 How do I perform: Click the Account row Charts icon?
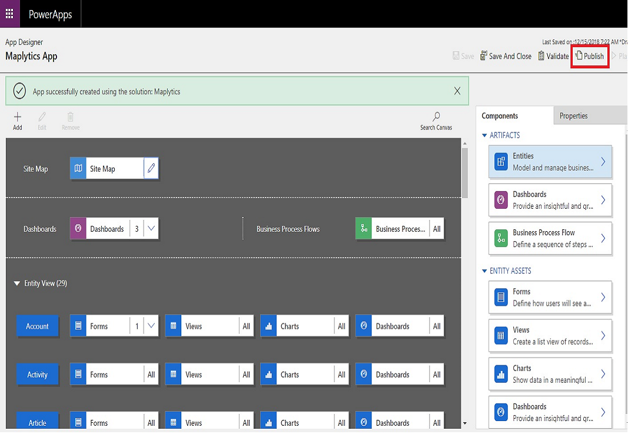[x=269, y=326]
